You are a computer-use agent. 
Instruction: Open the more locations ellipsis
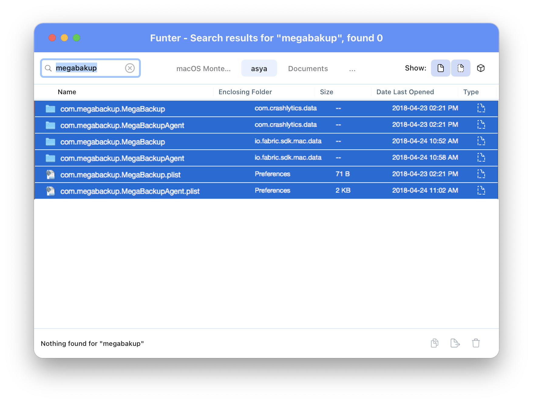coord(352,69)
